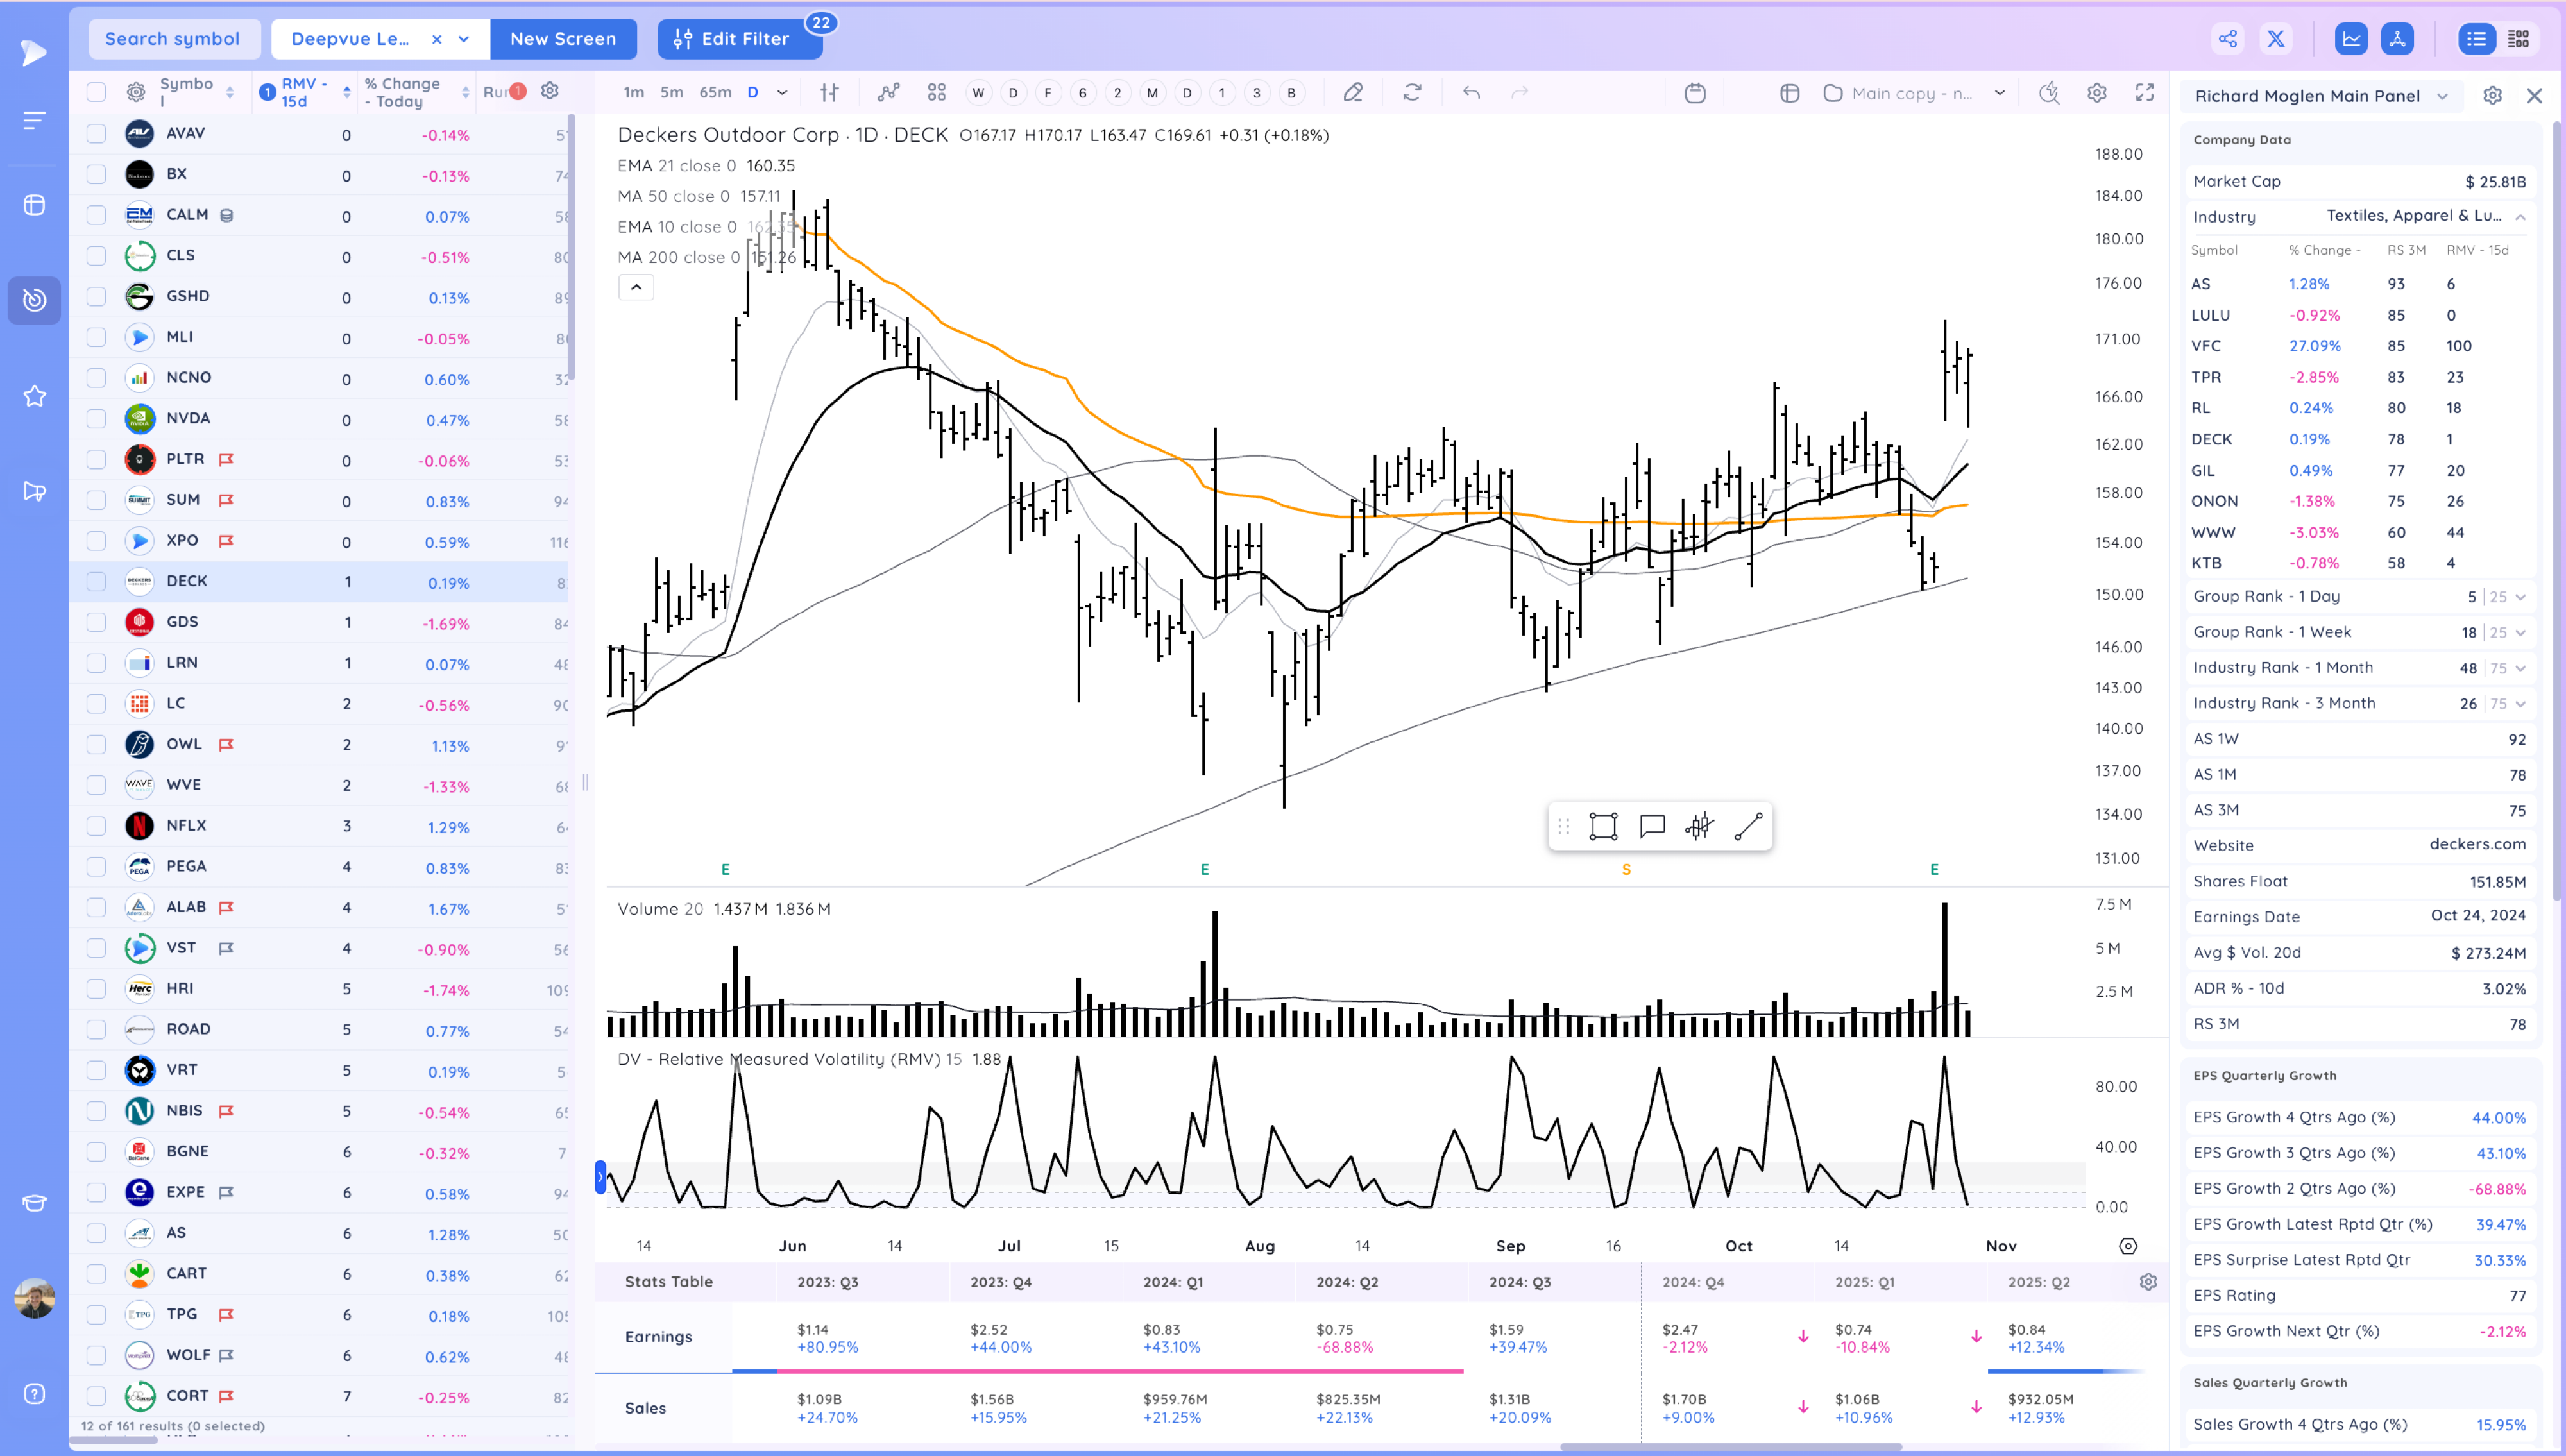Click the share icon in top bar
The image size is (2566, 1456).
pos(2228,39)
